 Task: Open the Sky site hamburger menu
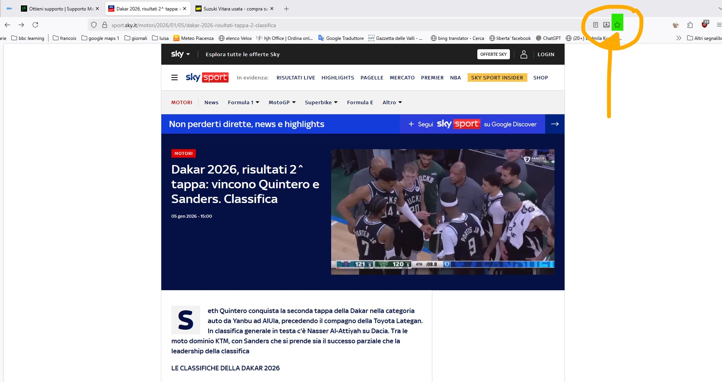[x=174, y=77]
